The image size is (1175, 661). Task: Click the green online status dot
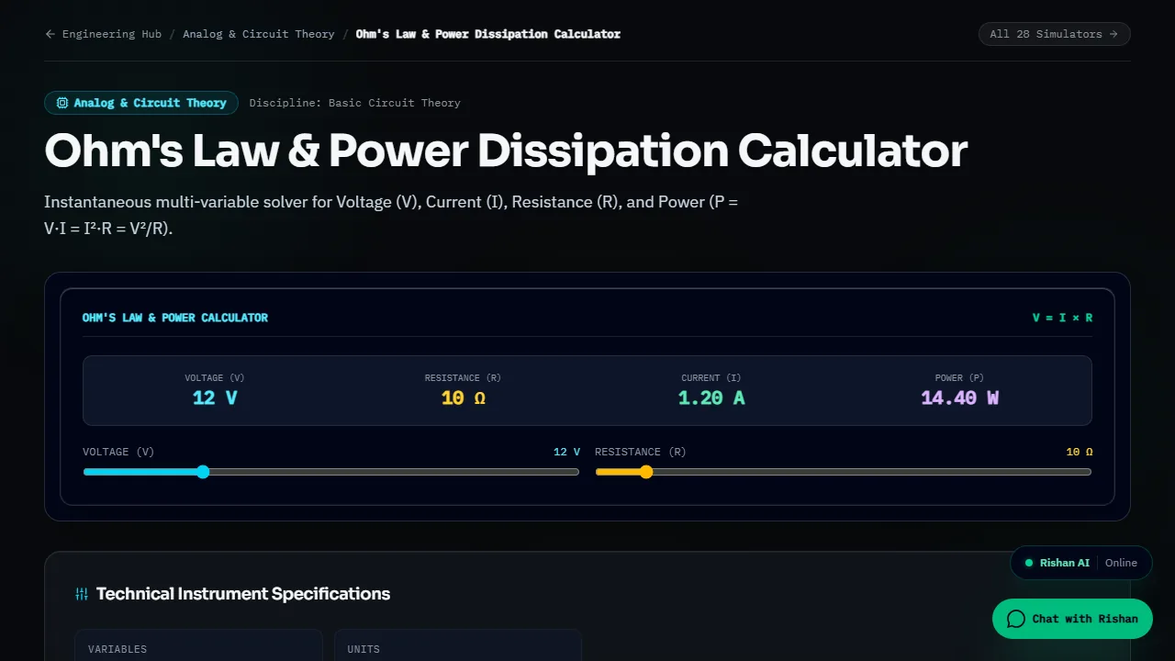(x=1029, y=563)
